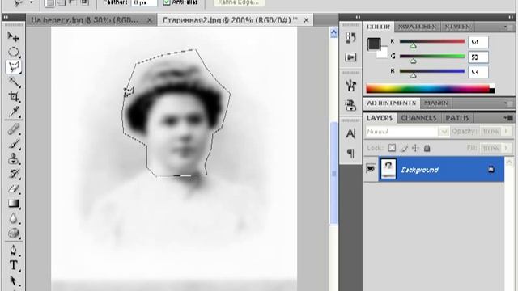Open the Actions panel icon
This screenshot has height=291, width=518.
pyautogui.click(x=350, y=57)
